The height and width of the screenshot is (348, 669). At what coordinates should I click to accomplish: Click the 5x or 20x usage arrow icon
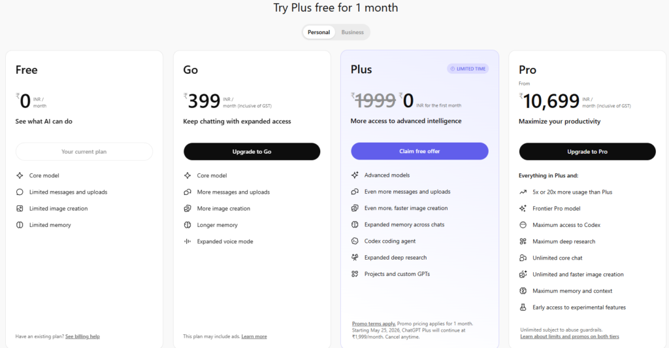(523, 192)
